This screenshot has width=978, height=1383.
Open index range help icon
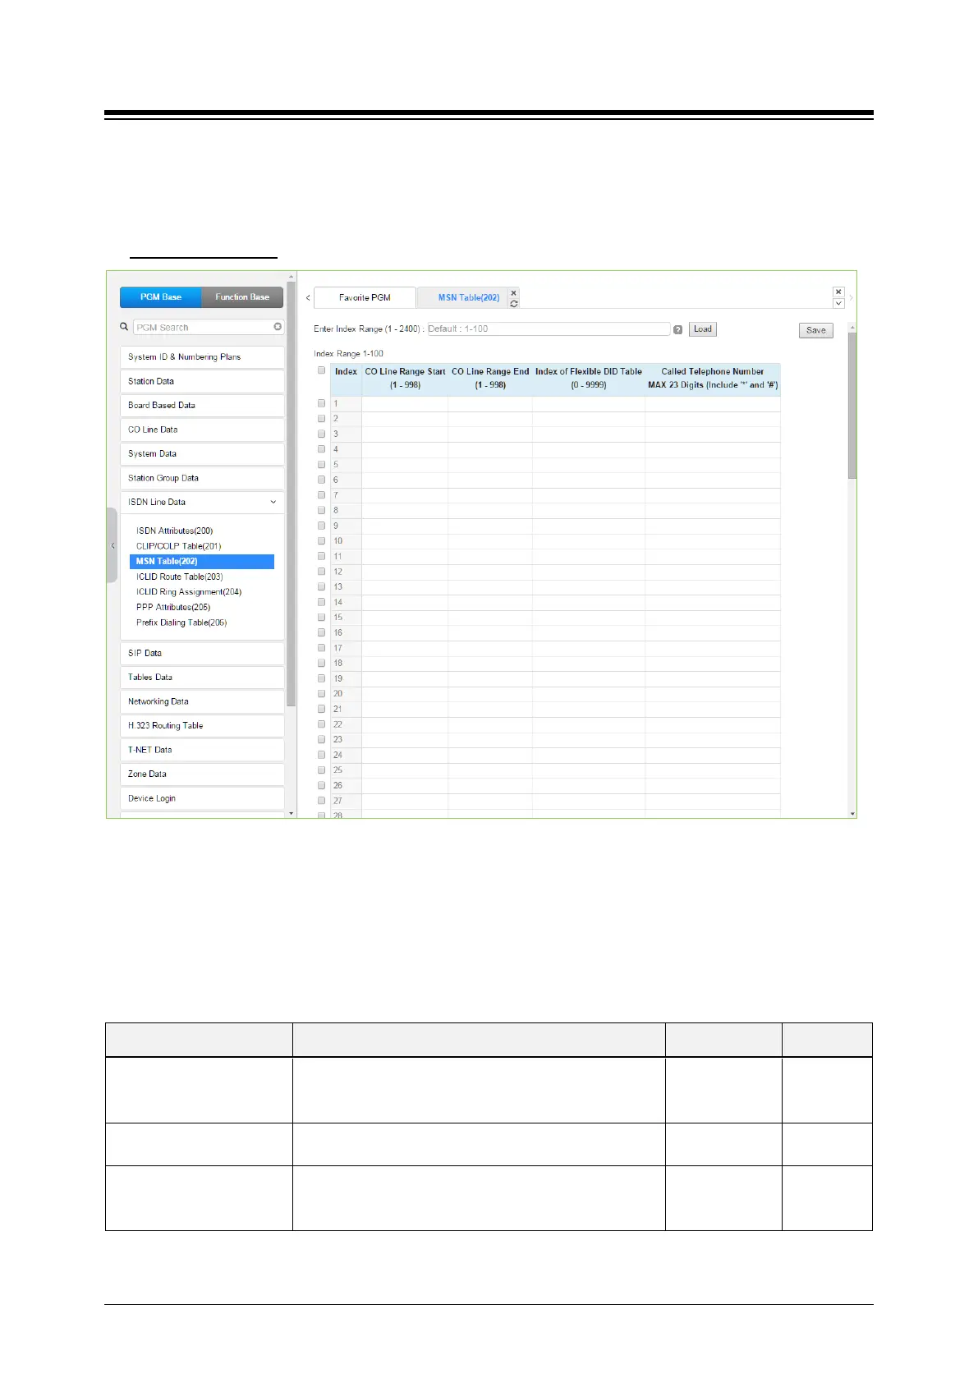(x=677, y=329)
